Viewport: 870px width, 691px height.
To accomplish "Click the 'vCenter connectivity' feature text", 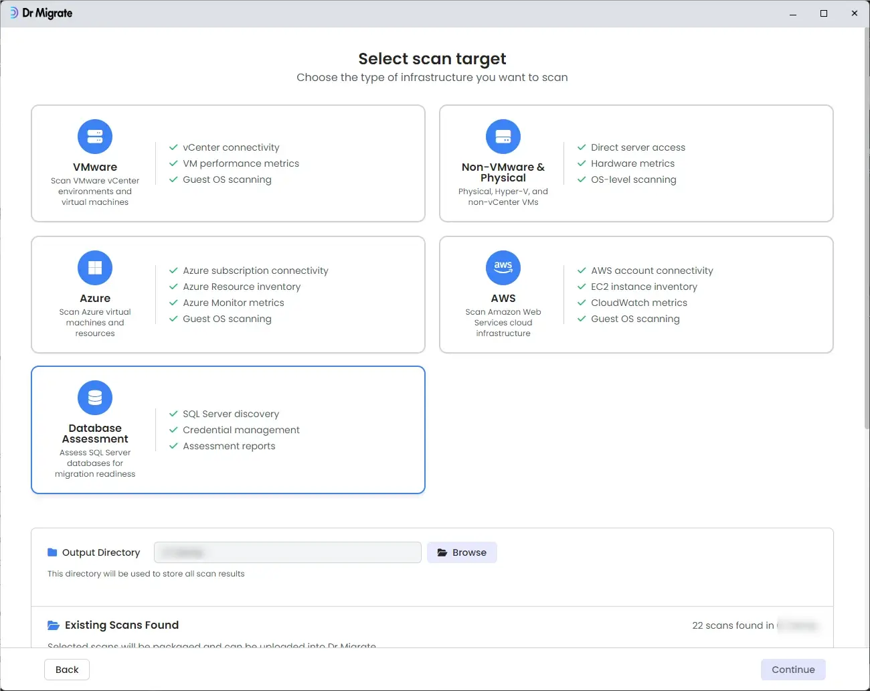I will [231, 147].
